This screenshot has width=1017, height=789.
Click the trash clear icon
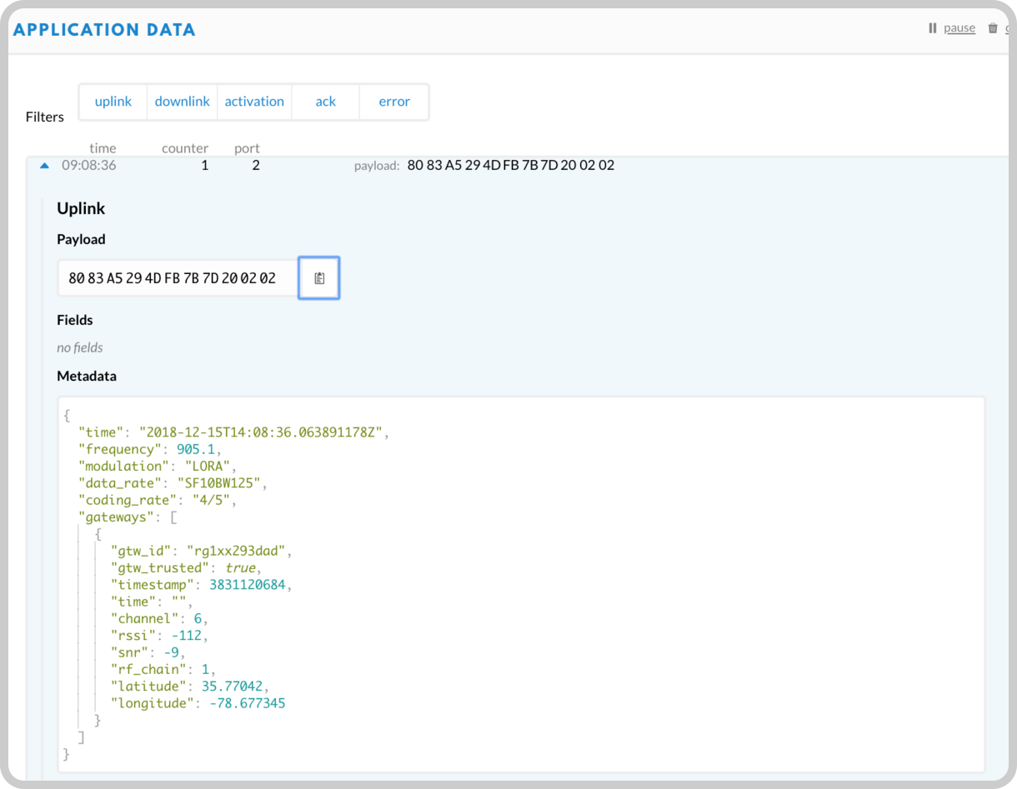coord(993,28)
